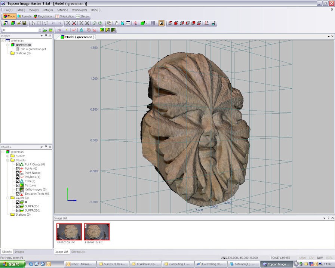
Task: Select the hand Pan tool
Action: coord(116,23)
